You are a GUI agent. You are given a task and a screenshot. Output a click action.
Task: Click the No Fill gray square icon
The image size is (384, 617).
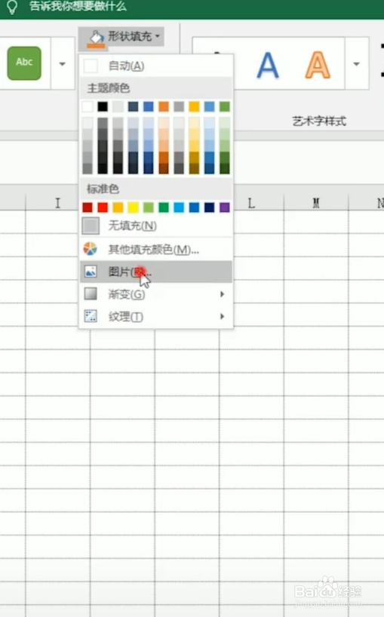(91, 226)
